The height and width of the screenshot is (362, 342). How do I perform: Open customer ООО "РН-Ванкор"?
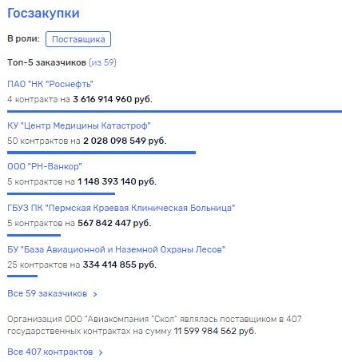(45, 166)
